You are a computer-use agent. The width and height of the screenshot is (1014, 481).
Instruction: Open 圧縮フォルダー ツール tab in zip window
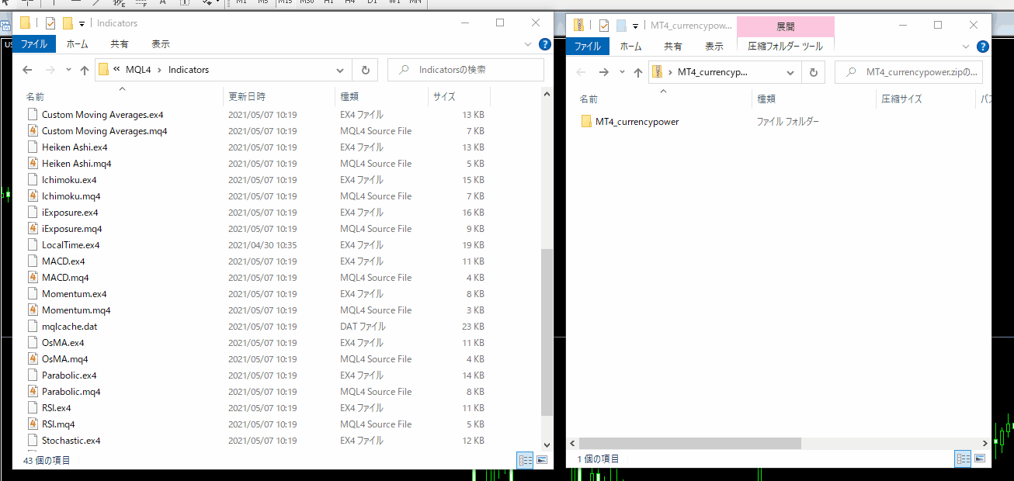[x=785, y=47]
